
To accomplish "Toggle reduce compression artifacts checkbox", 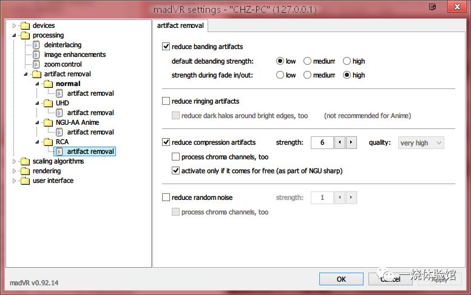I will [x=166, y=142].
